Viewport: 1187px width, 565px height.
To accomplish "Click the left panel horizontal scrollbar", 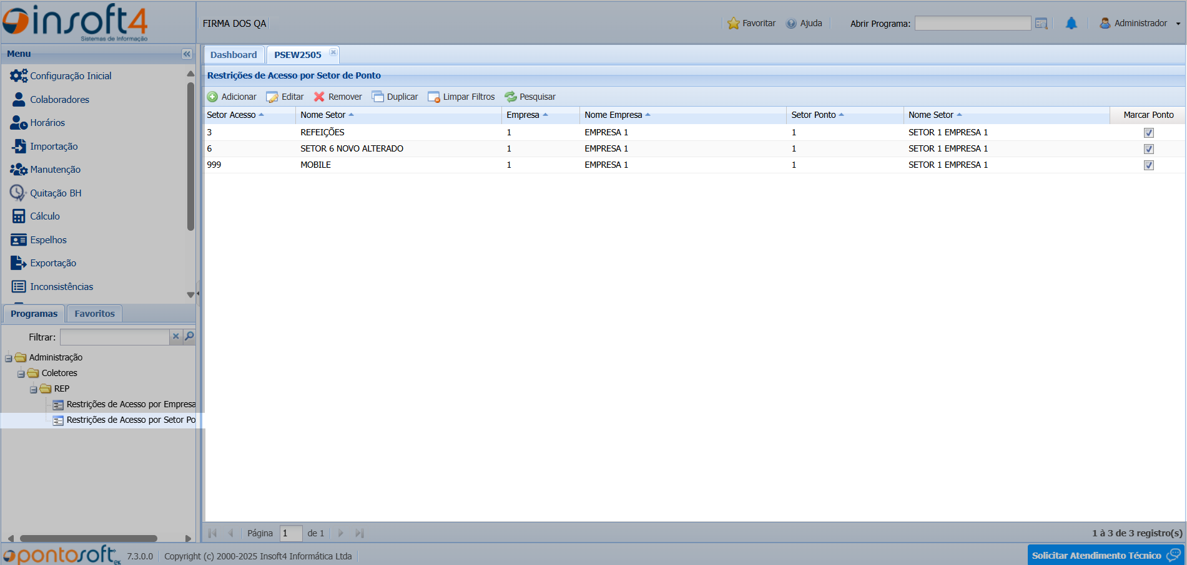I will [x=89, y=538].
